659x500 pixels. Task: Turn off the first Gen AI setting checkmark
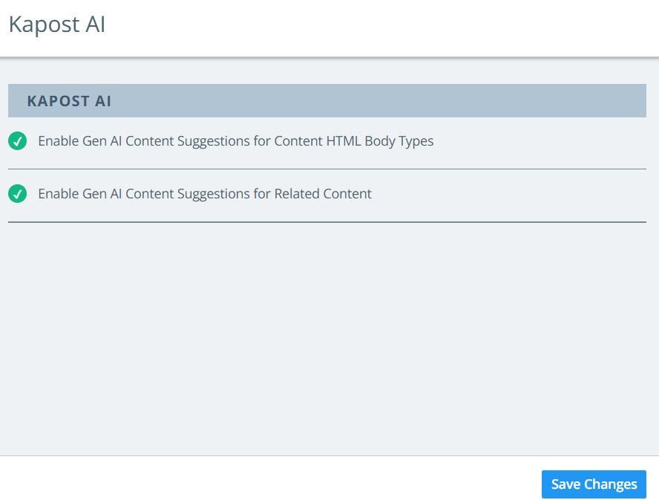tap(18, 140)
